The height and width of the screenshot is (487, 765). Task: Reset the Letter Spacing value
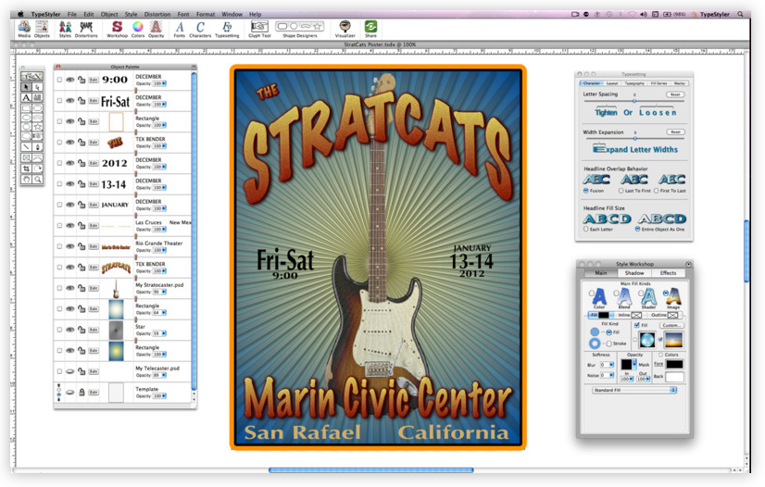click(x=675, y=94)
